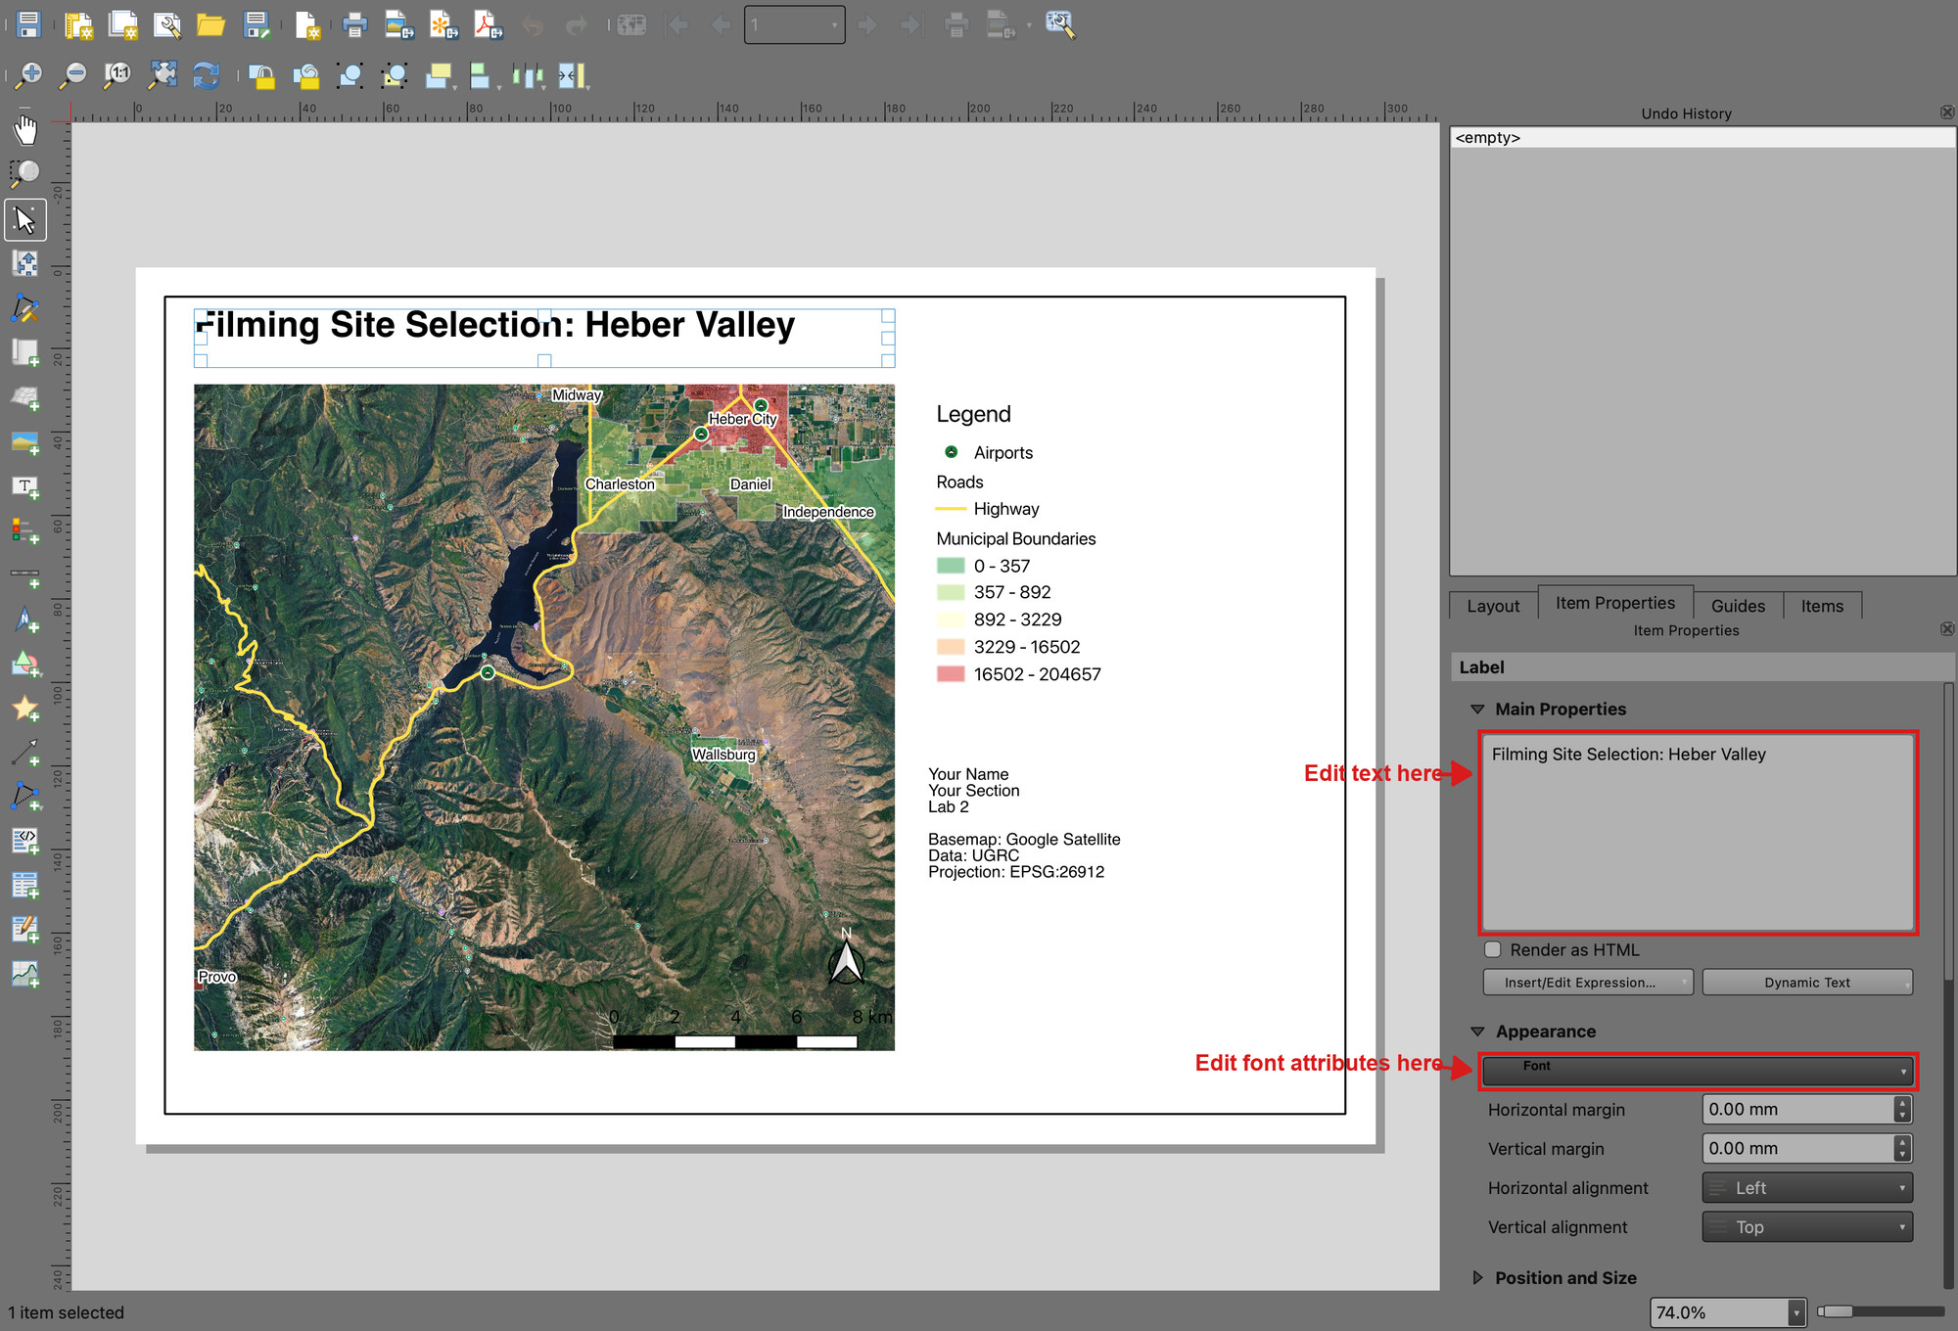Click the Save as Template icon
The height and width of the screenshot is (1331, 1958).
pos(256,24)
